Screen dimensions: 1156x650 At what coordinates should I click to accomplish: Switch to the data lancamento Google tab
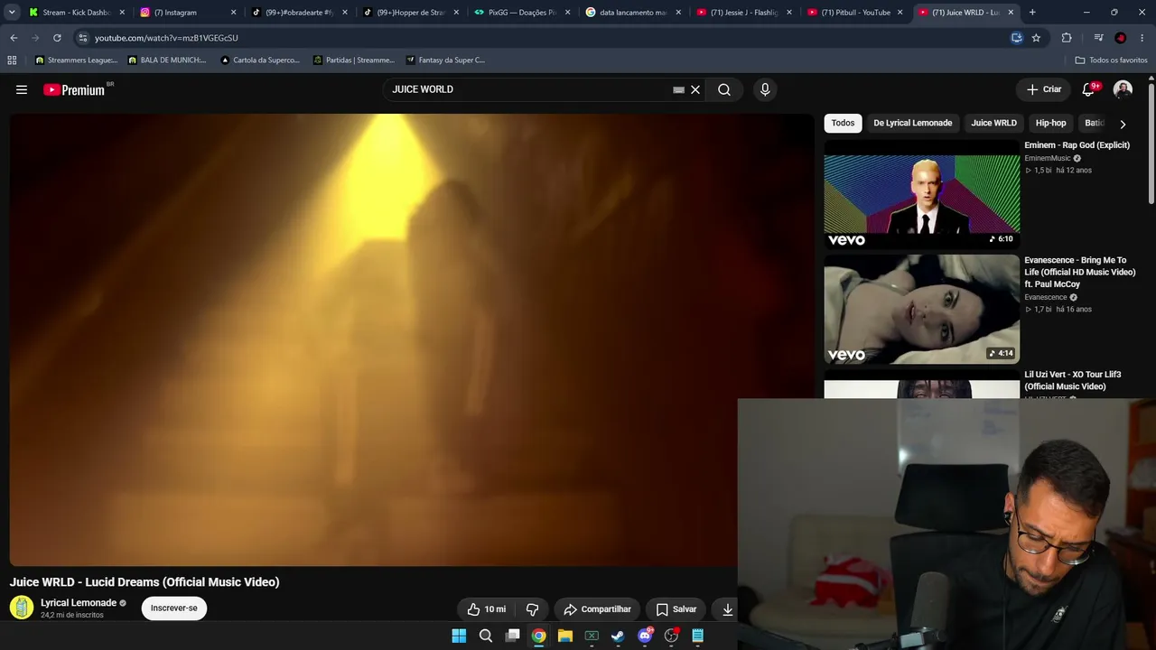tap(634, 13)
